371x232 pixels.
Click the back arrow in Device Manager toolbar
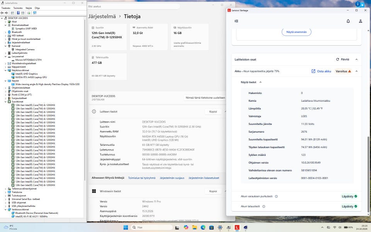[2, 13]
